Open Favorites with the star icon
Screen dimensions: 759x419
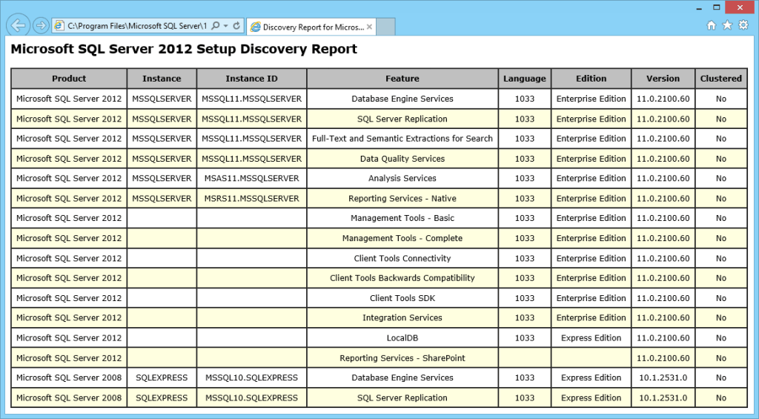click(727, 25)
